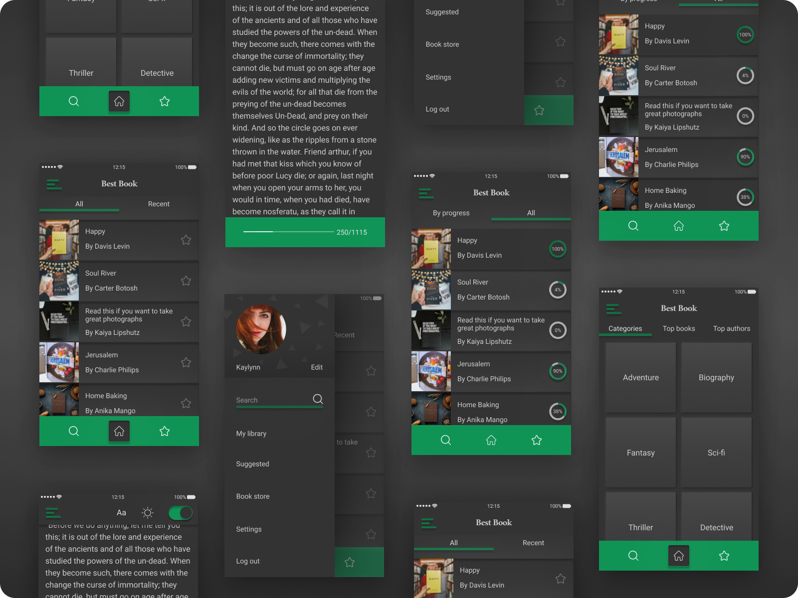The image size is (798, 598).
Task: Star the Jerusalem book by Charlie Philips
Action: (x=186, y=362)
